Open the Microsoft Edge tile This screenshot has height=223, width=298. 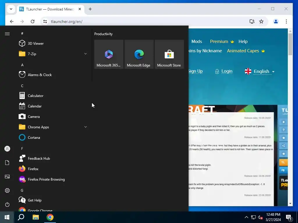139,54
